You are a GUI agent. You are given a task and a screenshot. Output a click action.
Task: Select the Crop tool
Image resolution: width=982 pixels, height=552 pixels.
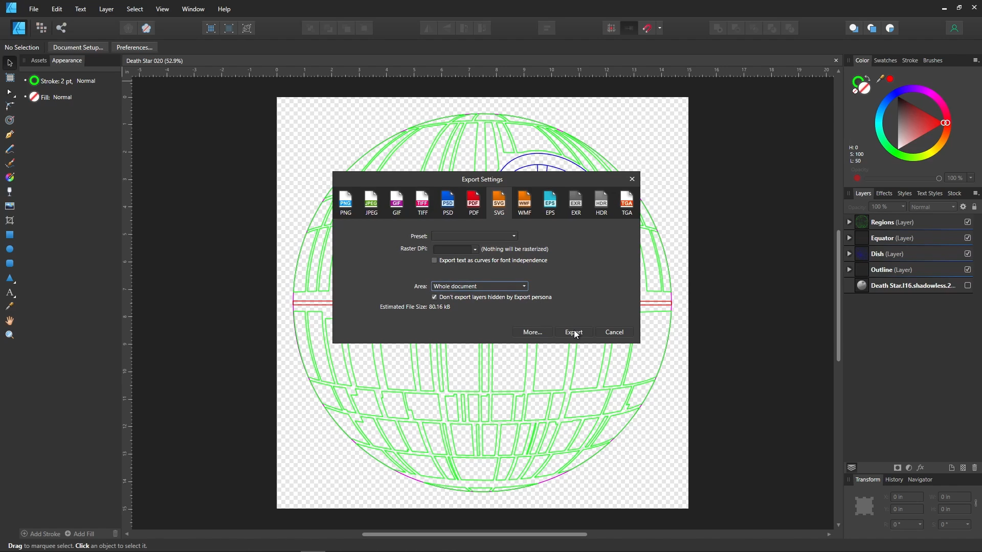10,220
